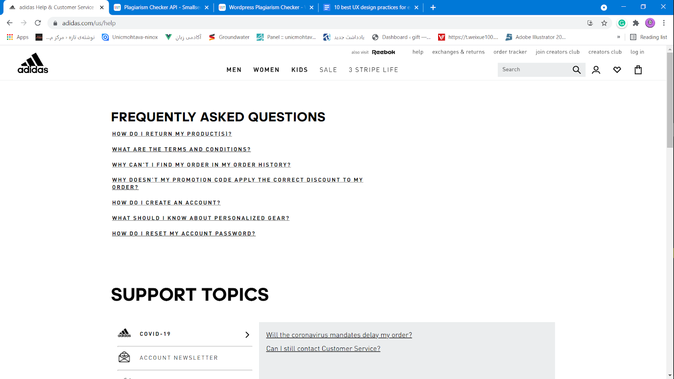
Task: Open the order tracker link
Action: click(x=510, y=52)
